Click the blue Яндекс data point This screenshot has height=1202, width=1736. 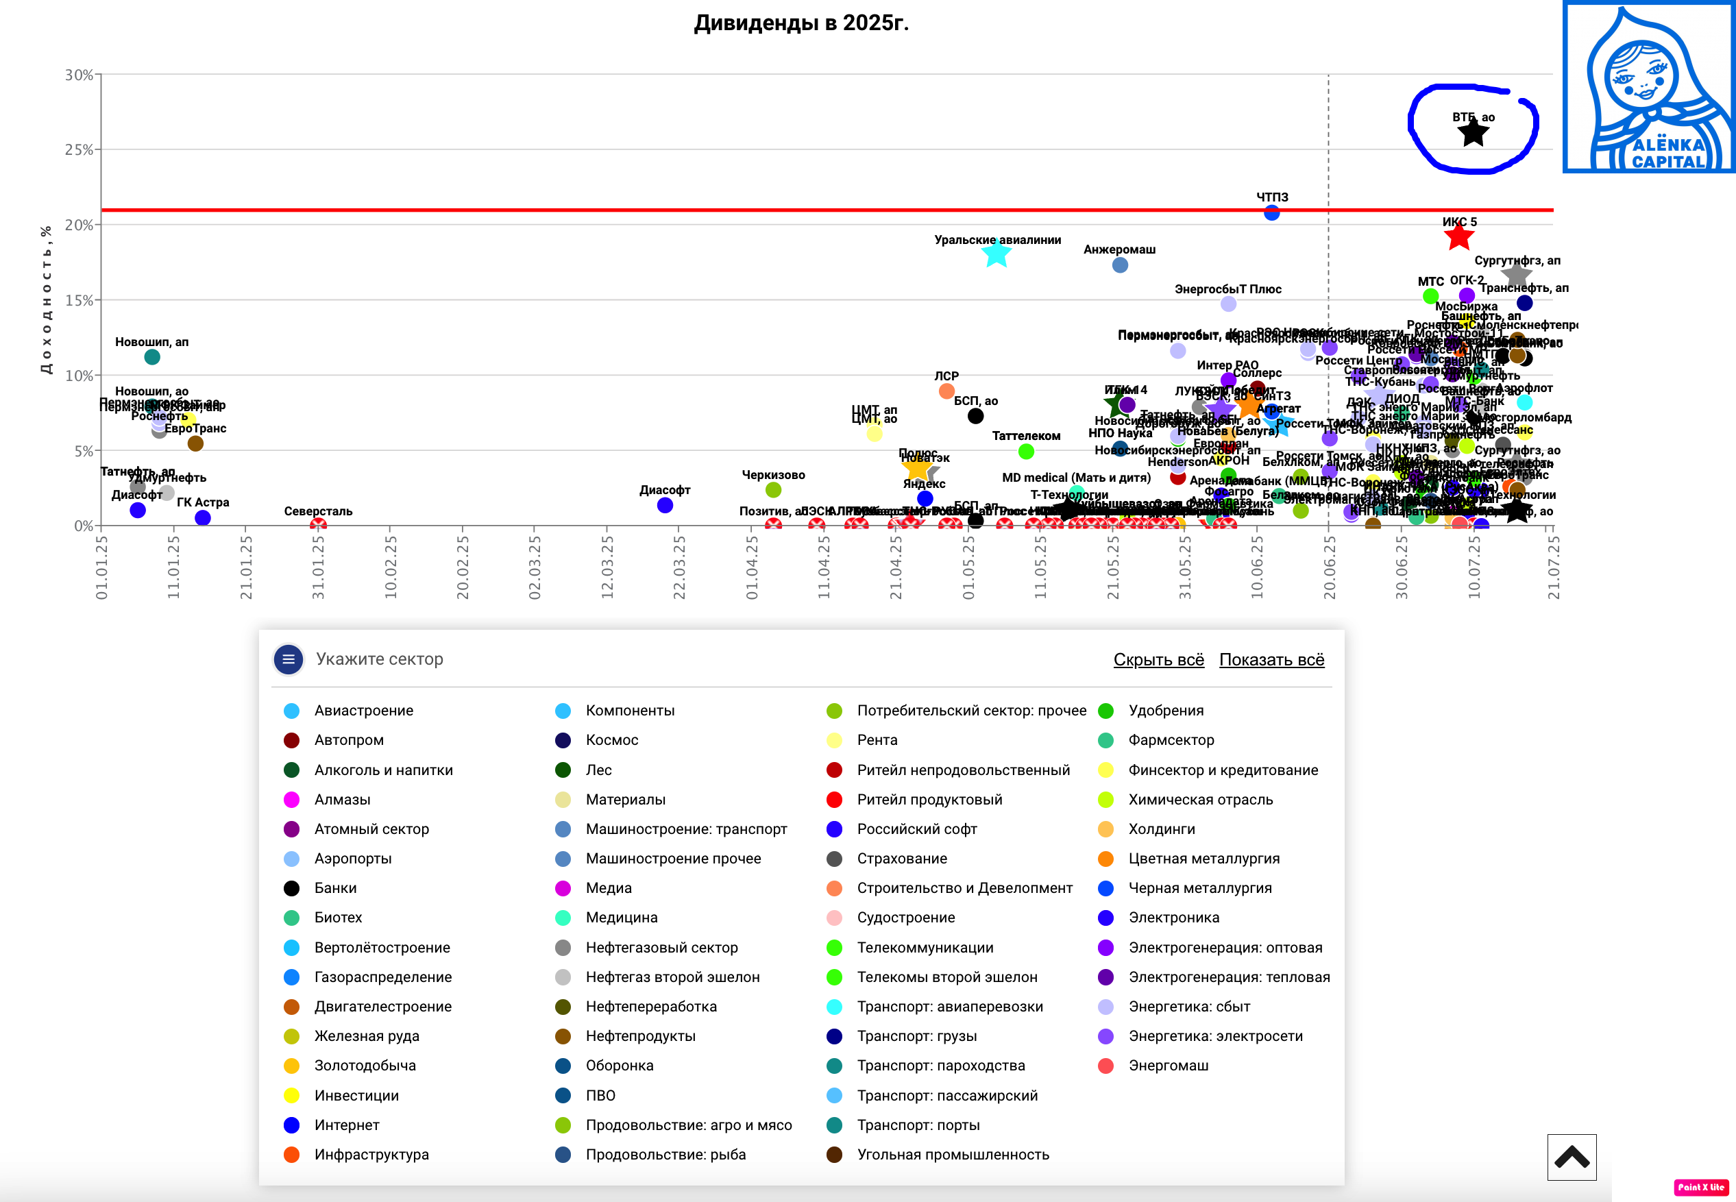tap(925, 498)
